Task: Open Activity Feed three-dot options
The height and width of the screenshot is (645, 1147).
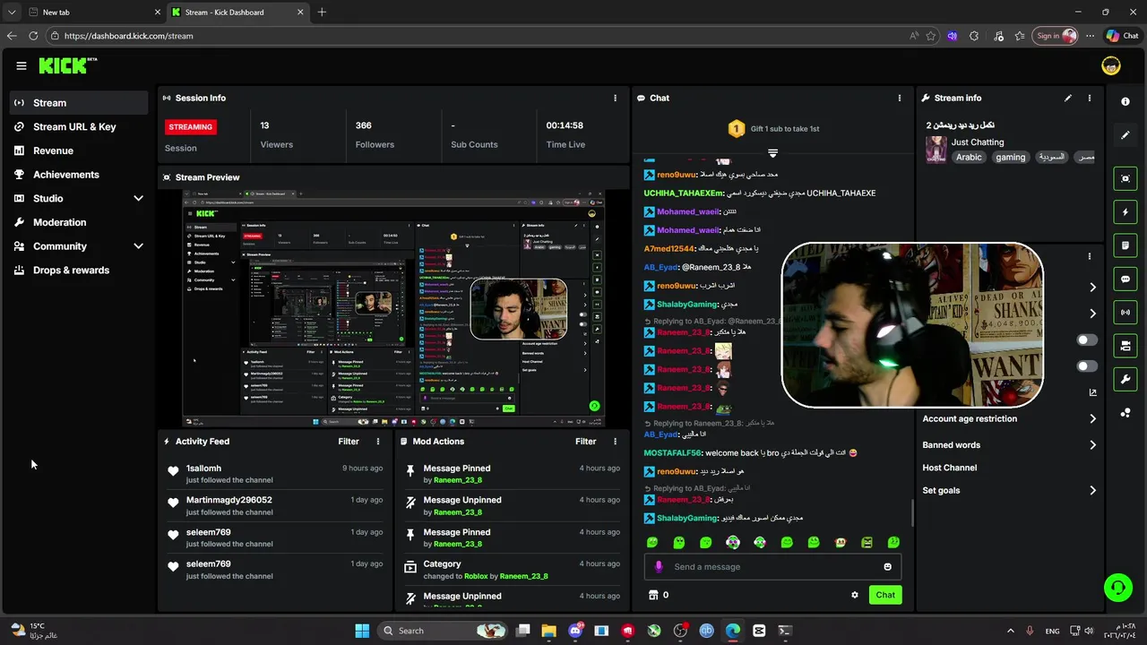Action: coord(377,441)
